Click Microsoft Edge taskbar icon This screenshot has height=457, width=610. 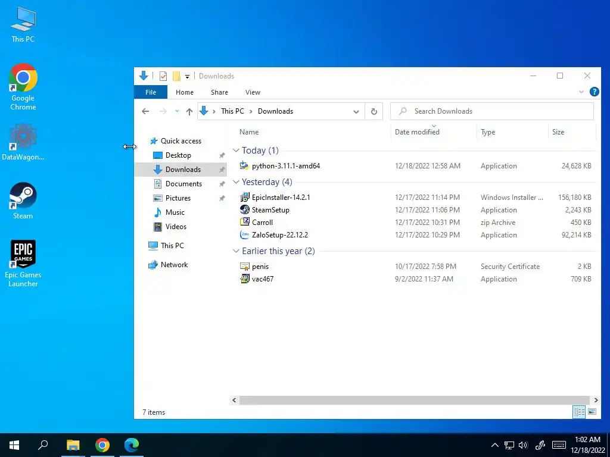(132, 445)
